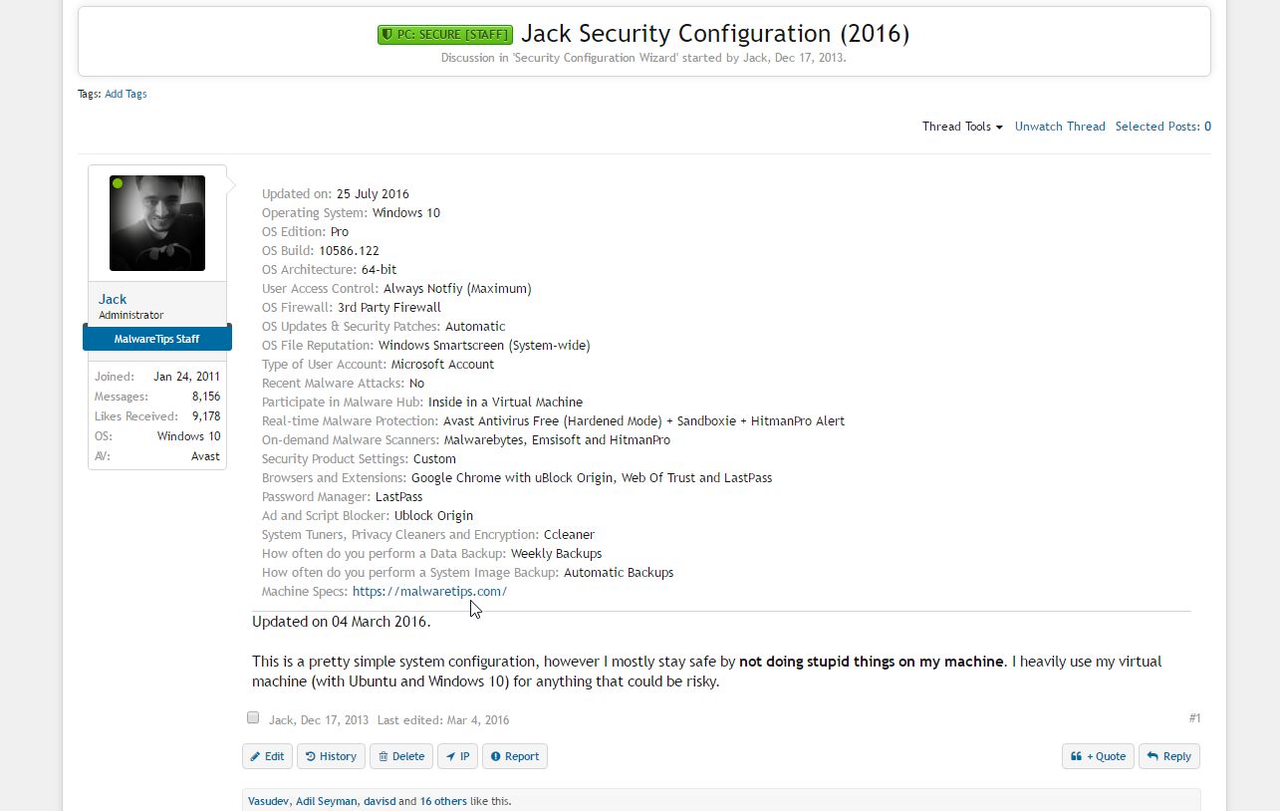The image size is (1280, 811).
Task: Open the post History
Action: (331, 756)
